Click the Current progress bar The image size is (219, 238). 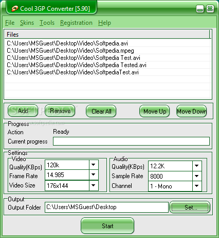(x=131, y=141)
